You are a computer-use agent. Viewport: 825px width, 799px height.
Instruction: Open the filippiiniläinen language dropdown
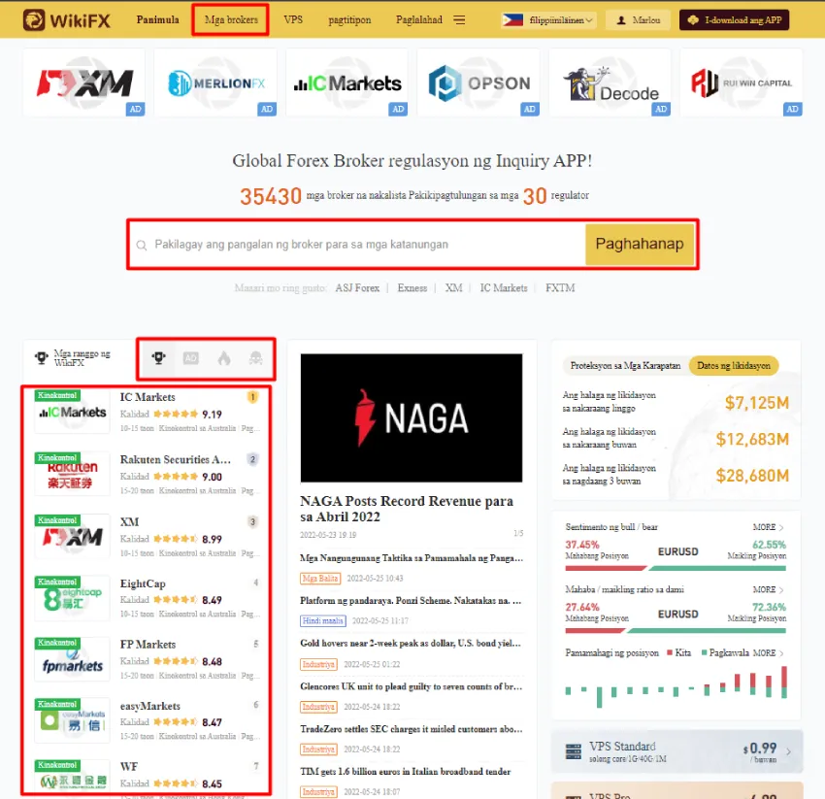(548, 20)
